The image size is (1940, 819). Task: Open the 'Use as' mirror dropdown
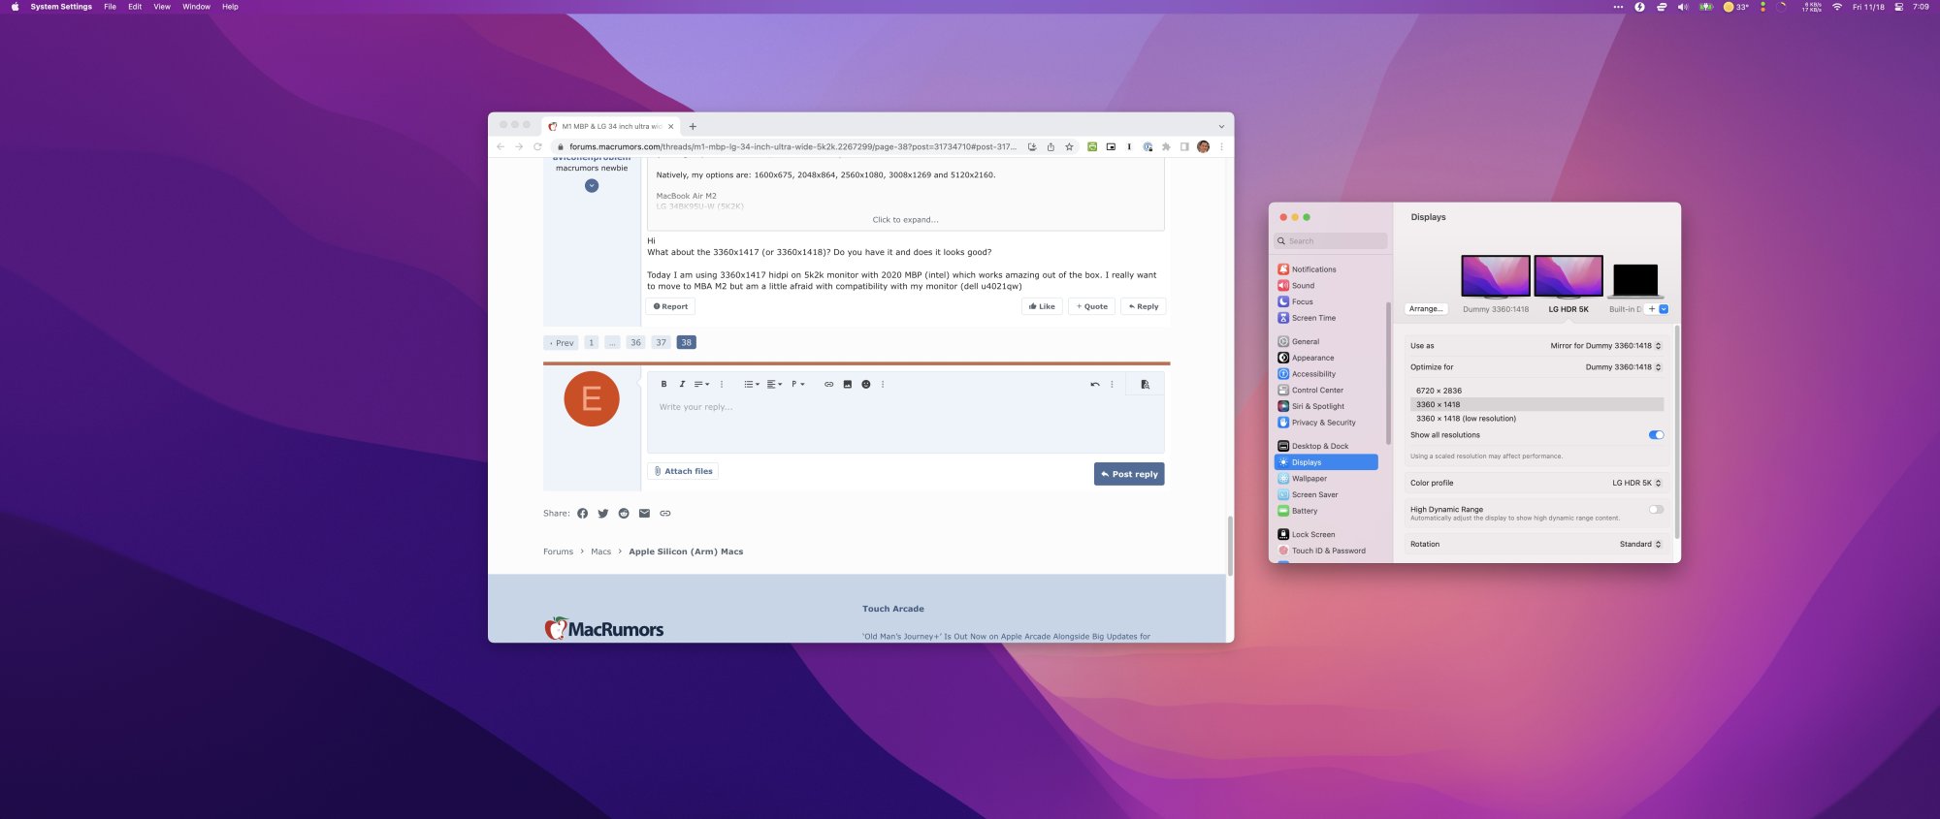pyautogui.click(x=1605, y=346)
